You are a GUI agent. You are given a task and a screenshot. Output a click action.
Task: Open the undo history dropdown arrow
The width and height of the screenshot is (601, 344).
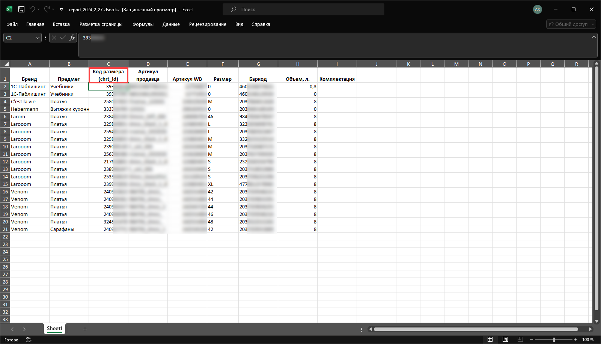click(38, 9)
